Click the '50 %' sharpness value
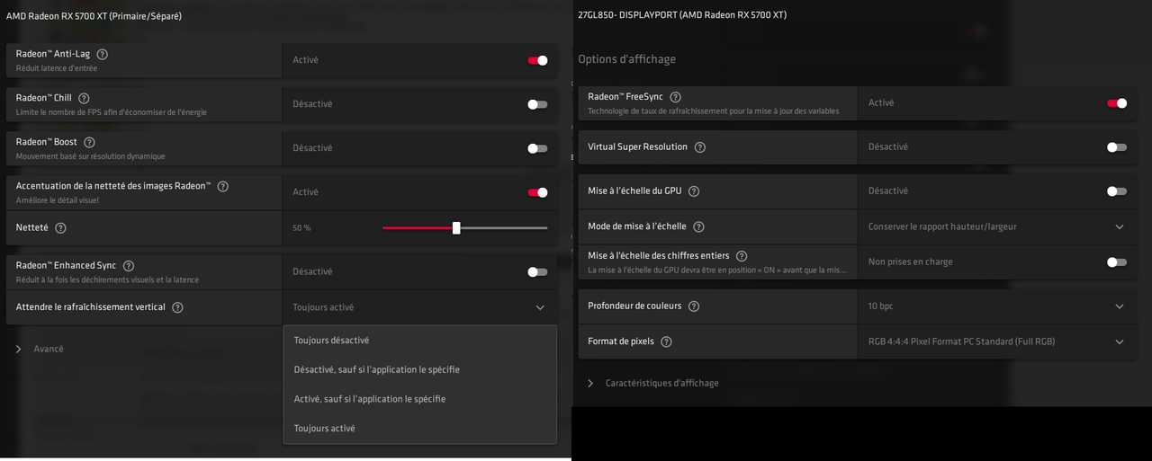The width and height of the screenshot is (1152, 461). (x=301, y=228)
